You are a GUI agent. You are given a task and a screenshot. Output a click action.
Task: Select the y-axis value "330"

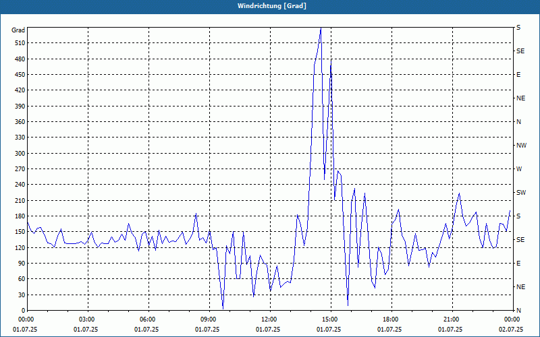click(20, 137)
